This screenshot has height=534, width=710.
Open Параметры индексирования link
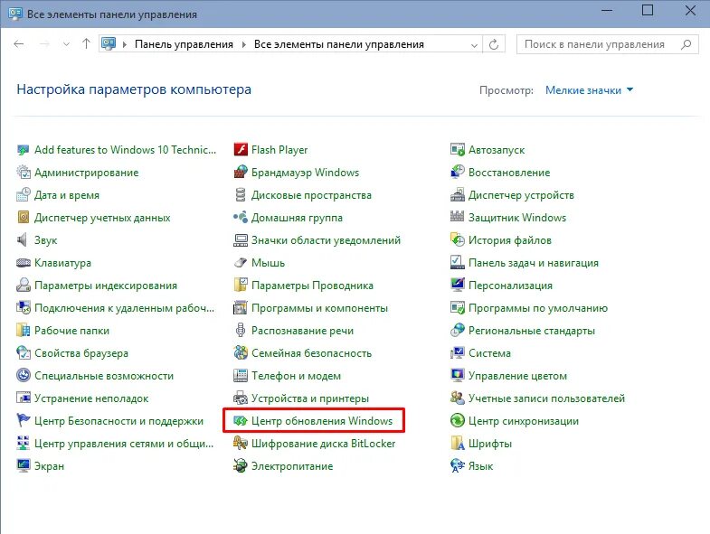click(106, 286)
